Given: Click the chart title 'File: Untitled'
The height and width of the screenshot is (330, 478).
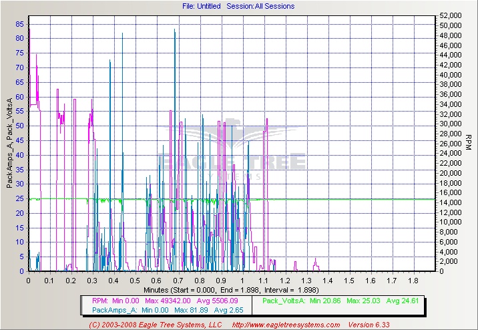Looking at the screenshot, I should pos(201,6).
